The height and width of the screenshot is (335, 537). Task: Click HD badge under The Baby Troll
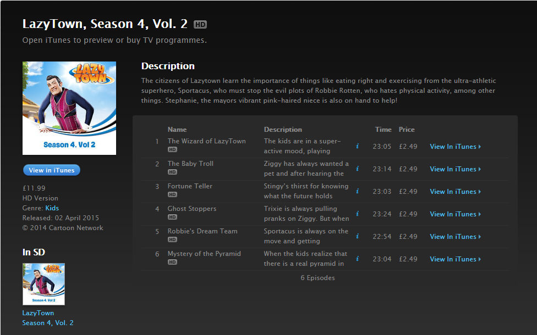tap(172, 172)
